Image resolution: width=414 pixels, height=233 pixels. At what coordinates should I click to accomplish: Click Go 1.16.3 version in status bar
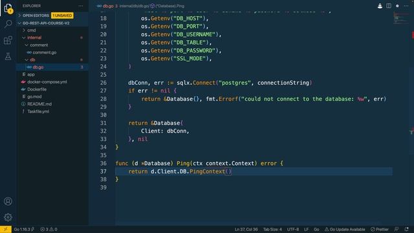pos(24,229)
